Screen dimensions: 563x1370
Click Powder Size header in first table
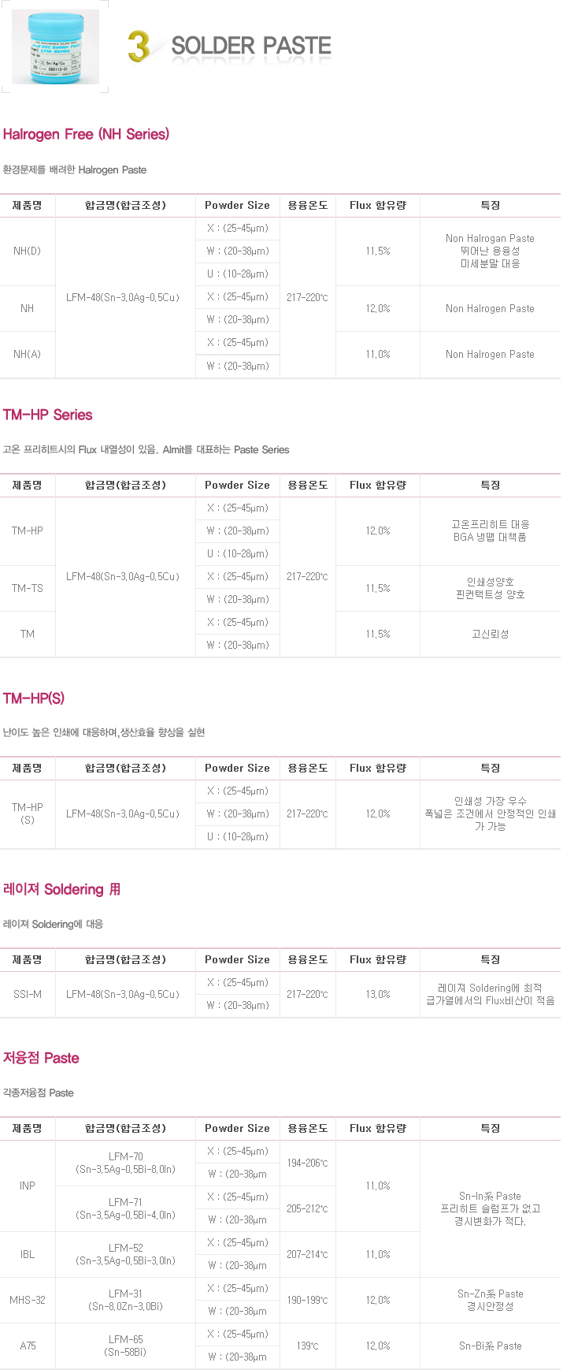coord(237,206)
